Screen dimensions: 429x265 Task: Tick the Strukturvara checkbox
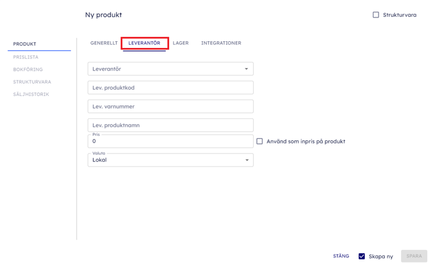(x=376, y=15)
